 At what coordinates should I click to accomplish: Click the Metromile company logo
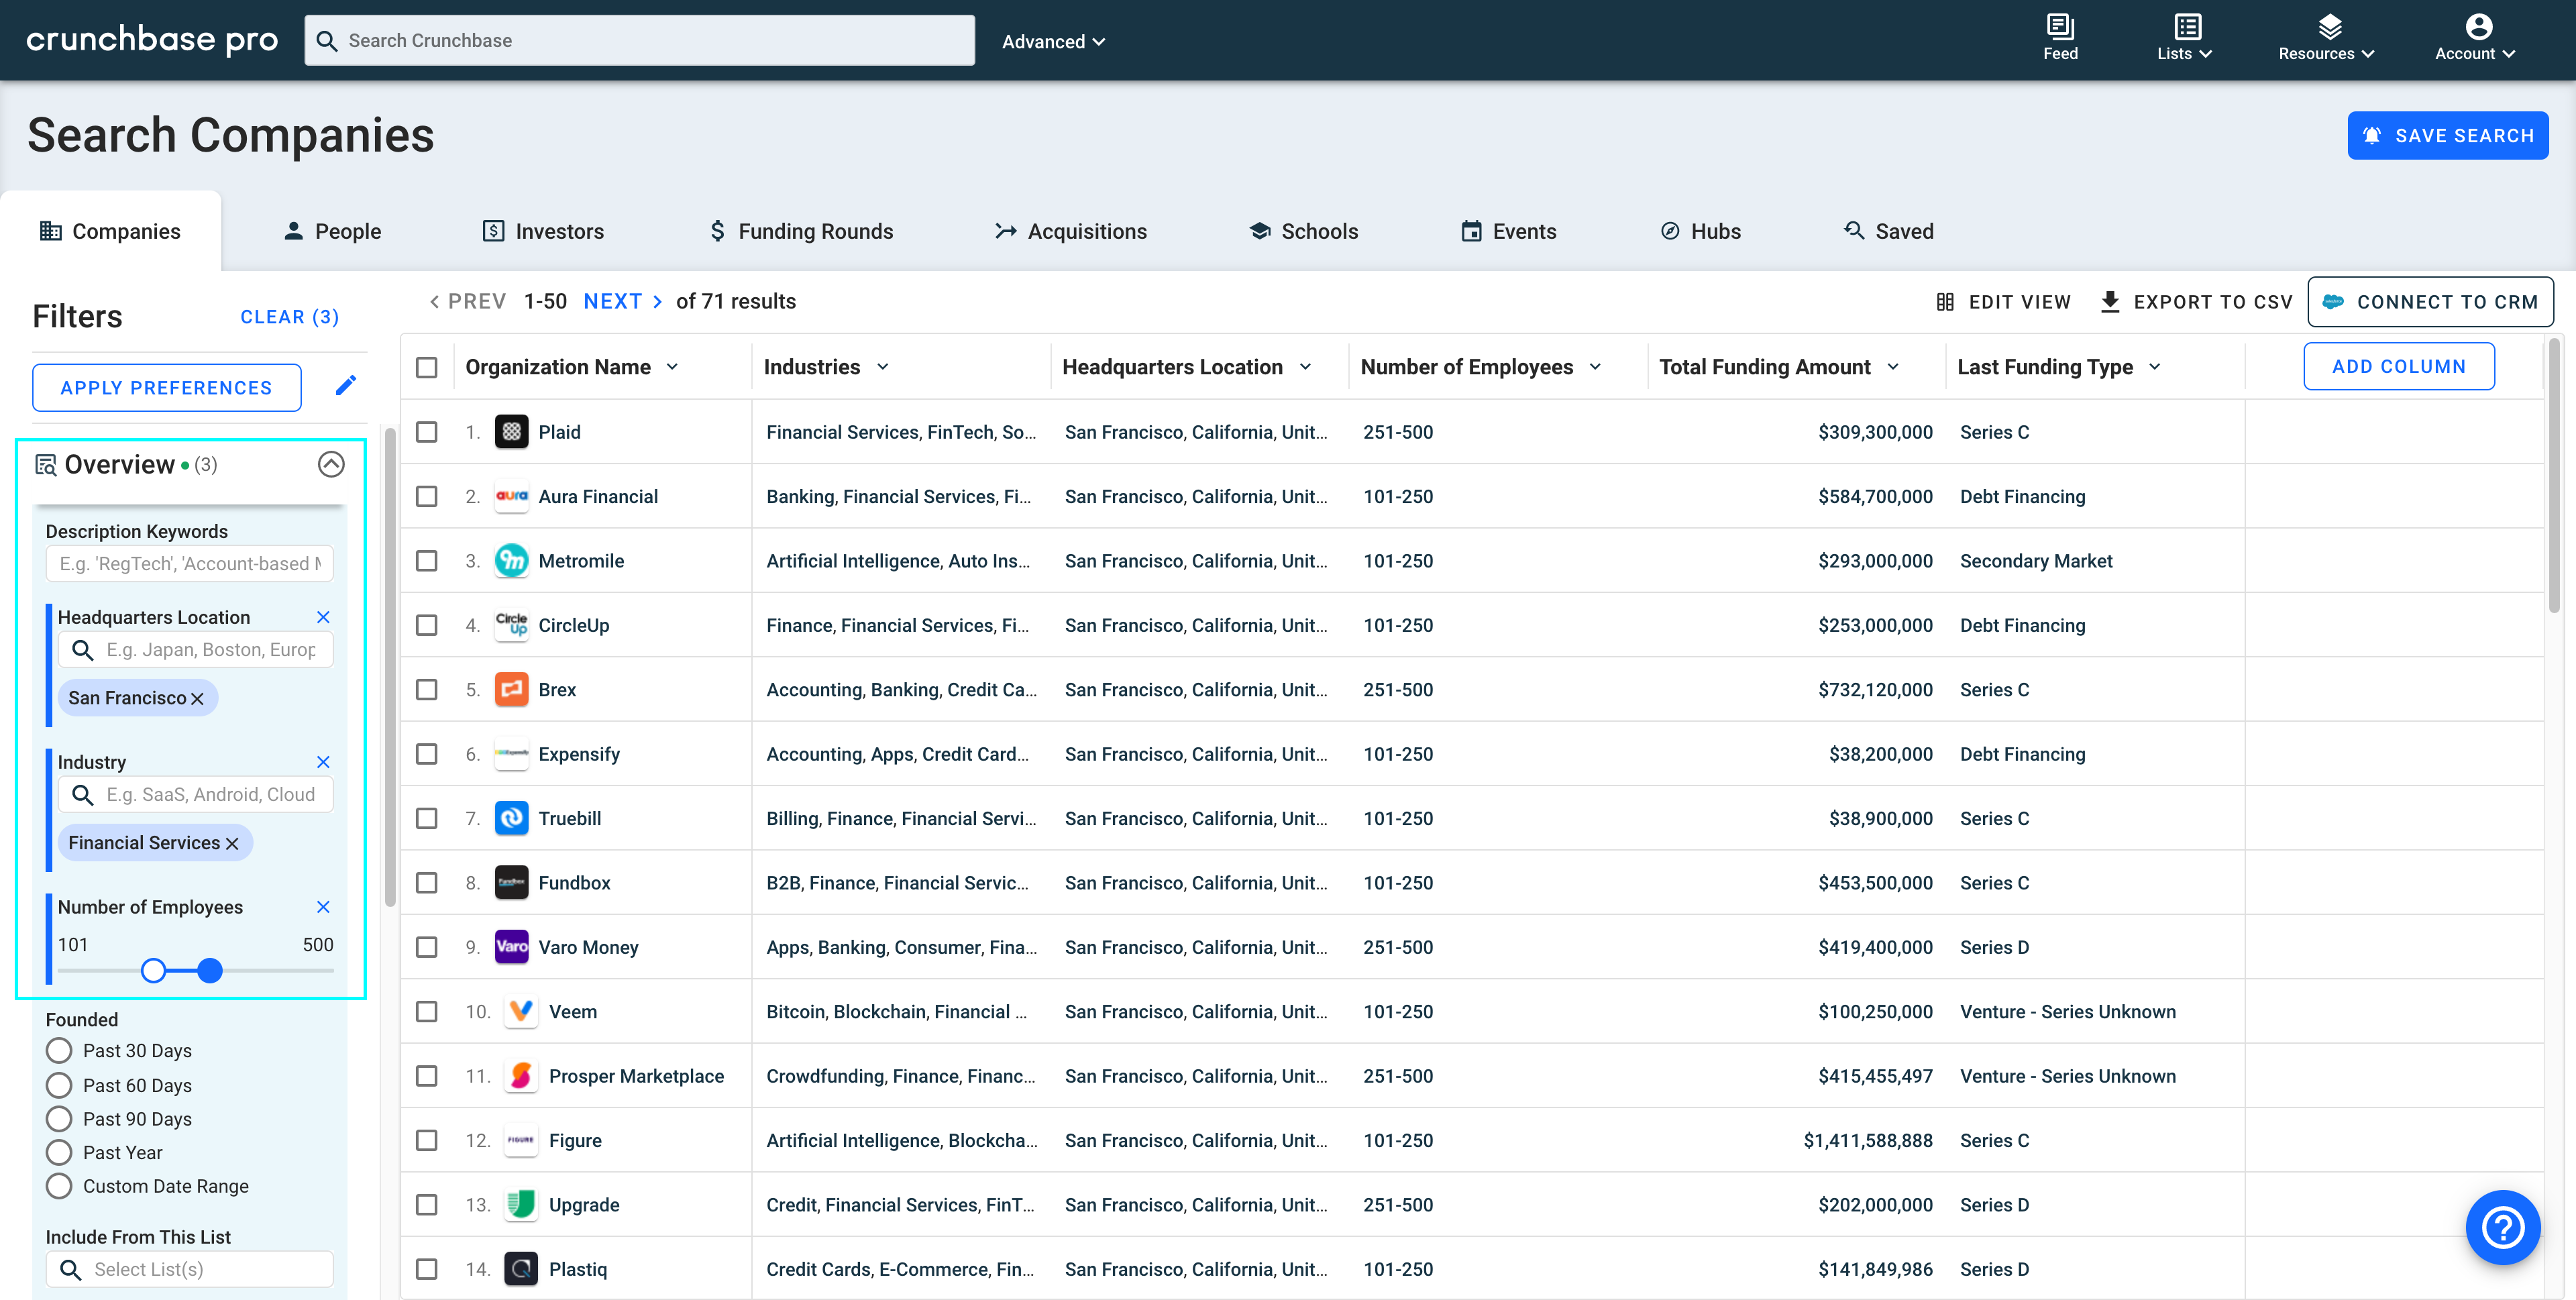tap(511, 561)
